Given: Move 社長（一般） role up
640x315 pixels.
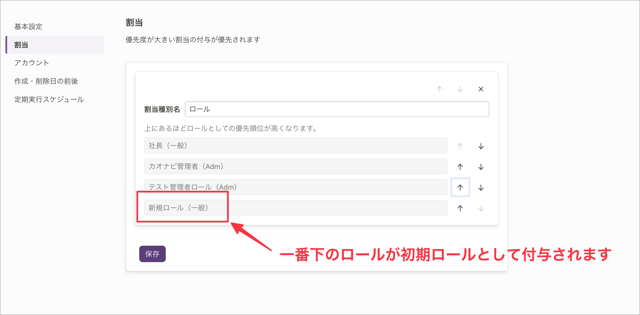Looking at the screenshot, I should (460, 146).
